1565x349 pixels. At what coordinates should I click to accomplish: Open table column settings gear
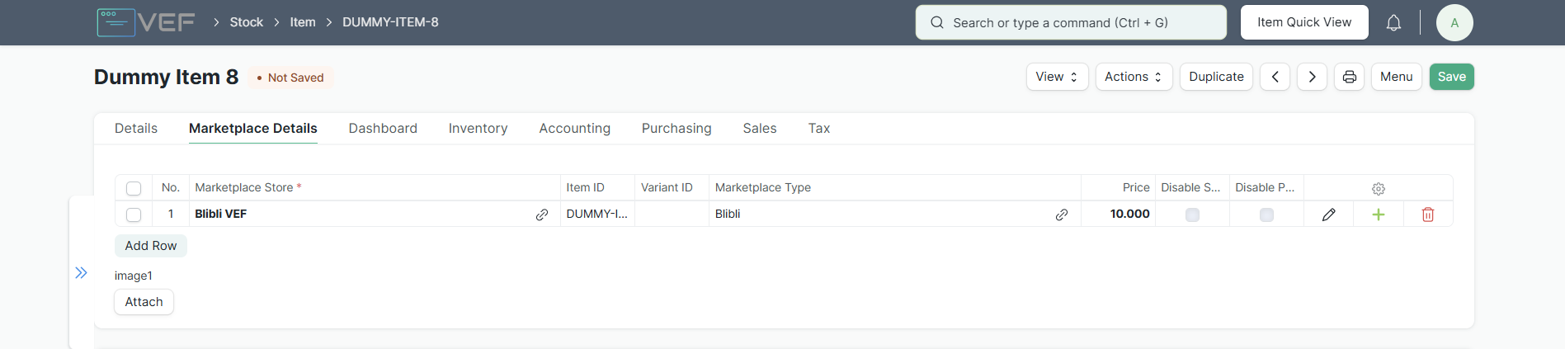coord(1378,189)
